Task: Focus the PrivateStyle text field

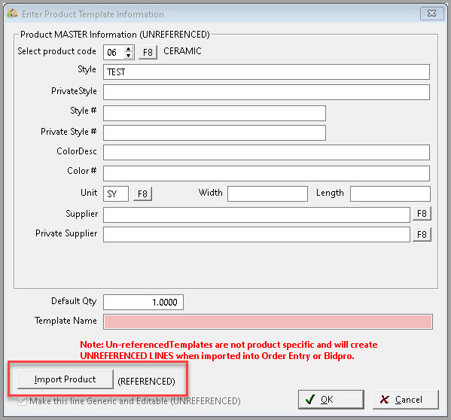Action: (x=267, y=92)
